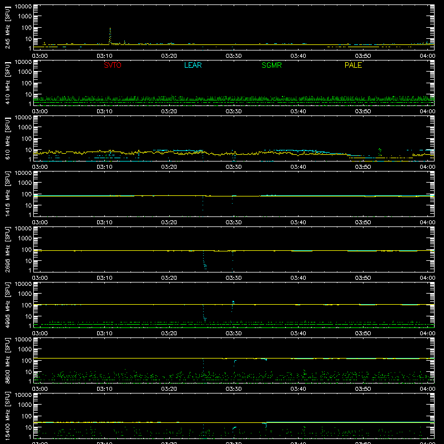444x444 pixels.
Task: Click the 04:00 time label under 2695 MHz plot
Action: (x=427, y=278)
